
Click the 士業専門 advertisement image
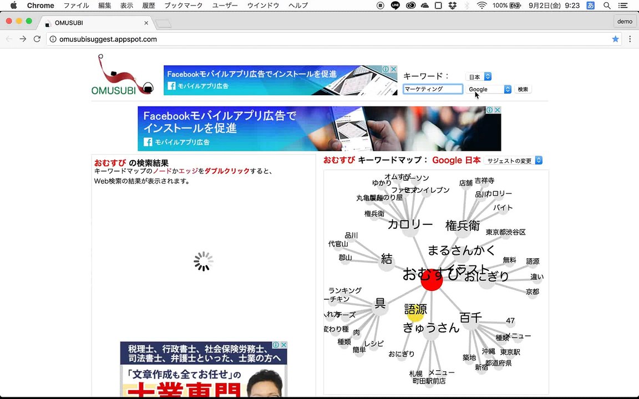pyautogui.click(x=204, y=369)
